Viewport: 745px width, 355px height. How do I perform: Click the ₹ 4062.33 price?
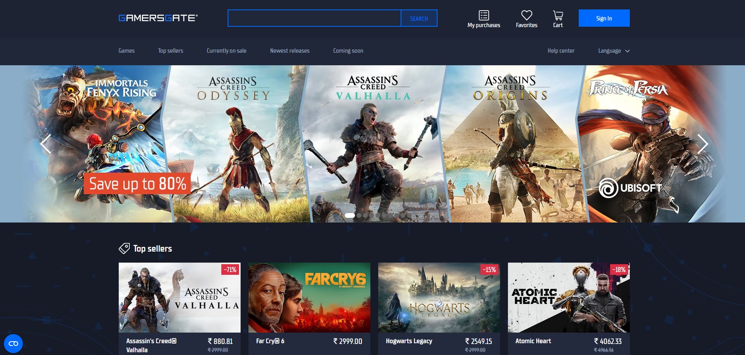click(x=608, y=341)
